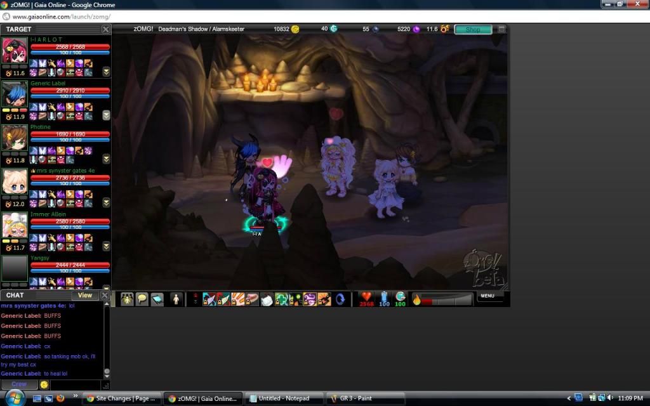This screenshot has width=650, height=406.
Task: Click the browser address bar URL
Action: tap(62, 16)
